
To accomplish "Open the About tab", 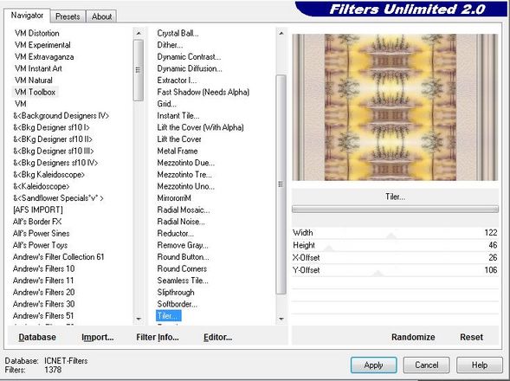I will click(101, 16).
